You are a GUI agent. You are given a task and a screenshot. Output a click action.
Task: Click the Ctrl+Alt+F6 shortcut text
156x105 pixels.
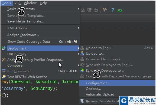[x=68, y=42]
